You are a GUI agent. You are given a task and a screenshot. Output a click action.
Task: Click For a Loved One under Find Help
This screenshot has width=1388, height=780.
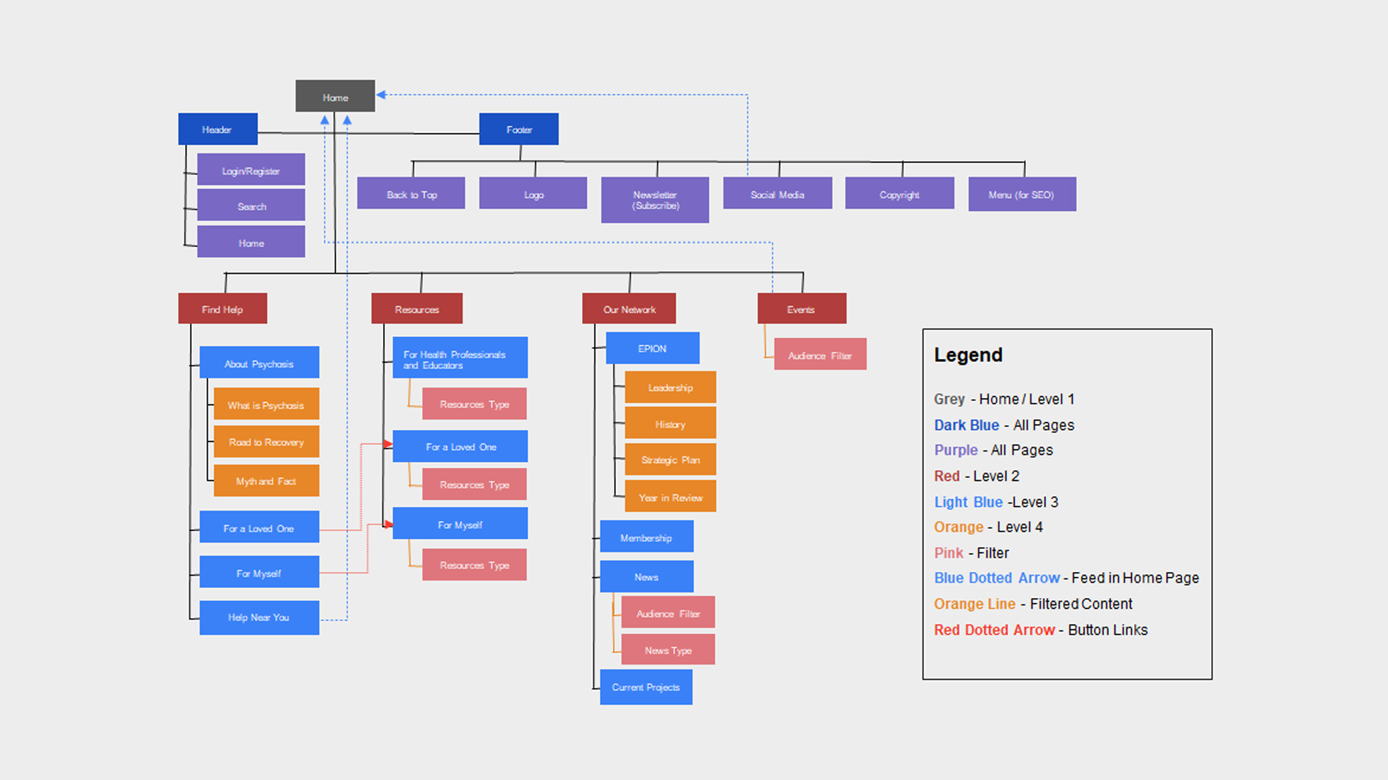point(259,527)
